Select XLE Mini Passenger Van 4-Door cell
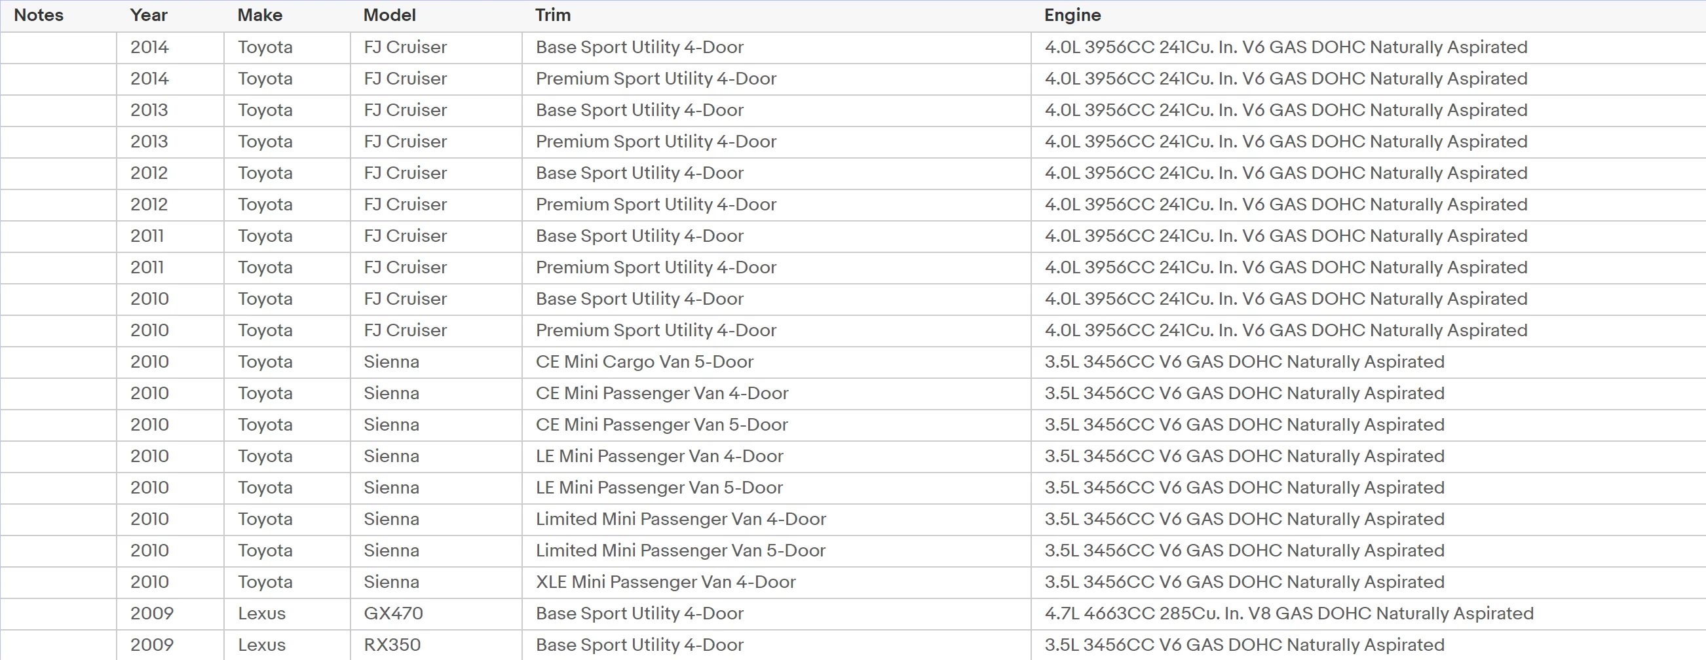The image size is (1706, 660). (x=776, y=583)
